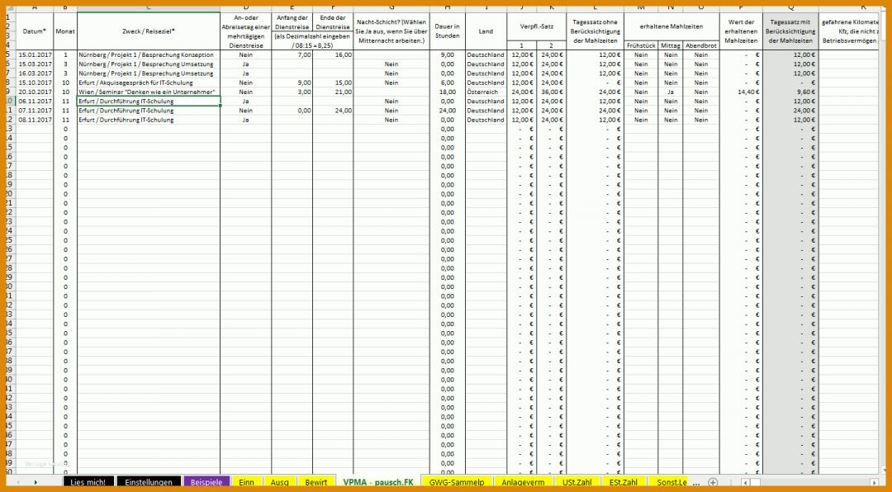The height and width of the screenshot is (492, 892).
Task: Select the 'Datum*' header cell
Action: click(x=35, y=31)
